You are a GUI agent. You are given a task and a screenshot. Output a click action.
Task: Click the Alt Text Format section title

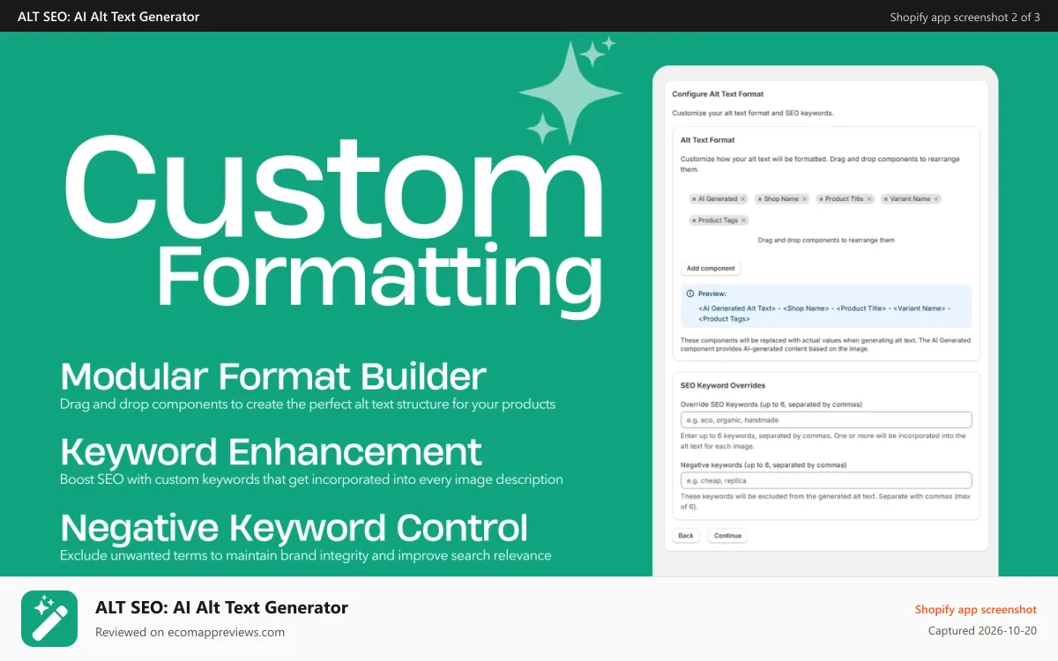[x=708, y=139]
